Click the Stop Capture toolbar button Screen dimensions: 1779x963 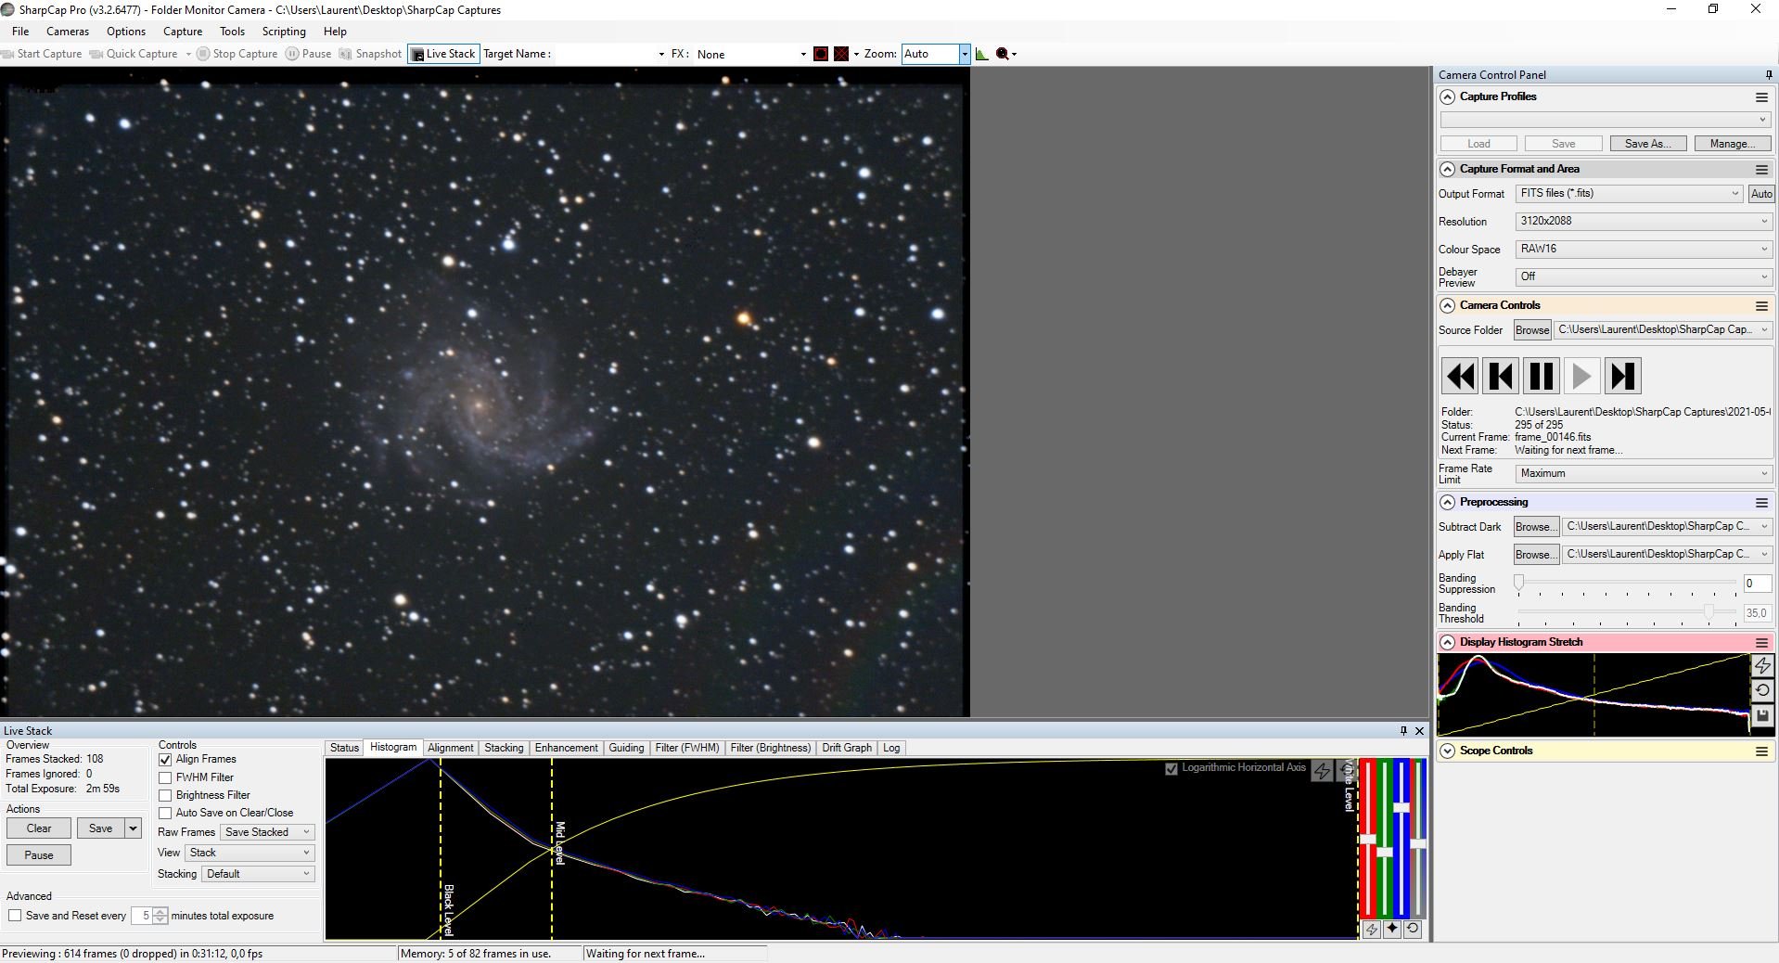(237, 54)
